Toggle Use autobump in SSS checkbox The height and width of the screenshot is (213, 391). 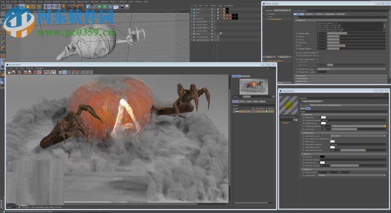point(318,56)
